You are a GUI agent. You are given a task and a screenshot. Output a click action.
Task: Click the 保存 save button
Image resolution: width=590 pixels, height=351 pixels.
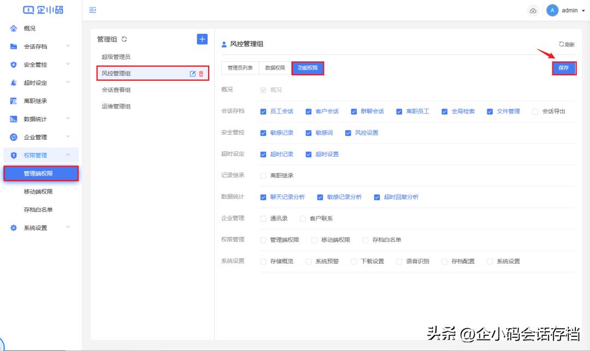coord(564,68)
